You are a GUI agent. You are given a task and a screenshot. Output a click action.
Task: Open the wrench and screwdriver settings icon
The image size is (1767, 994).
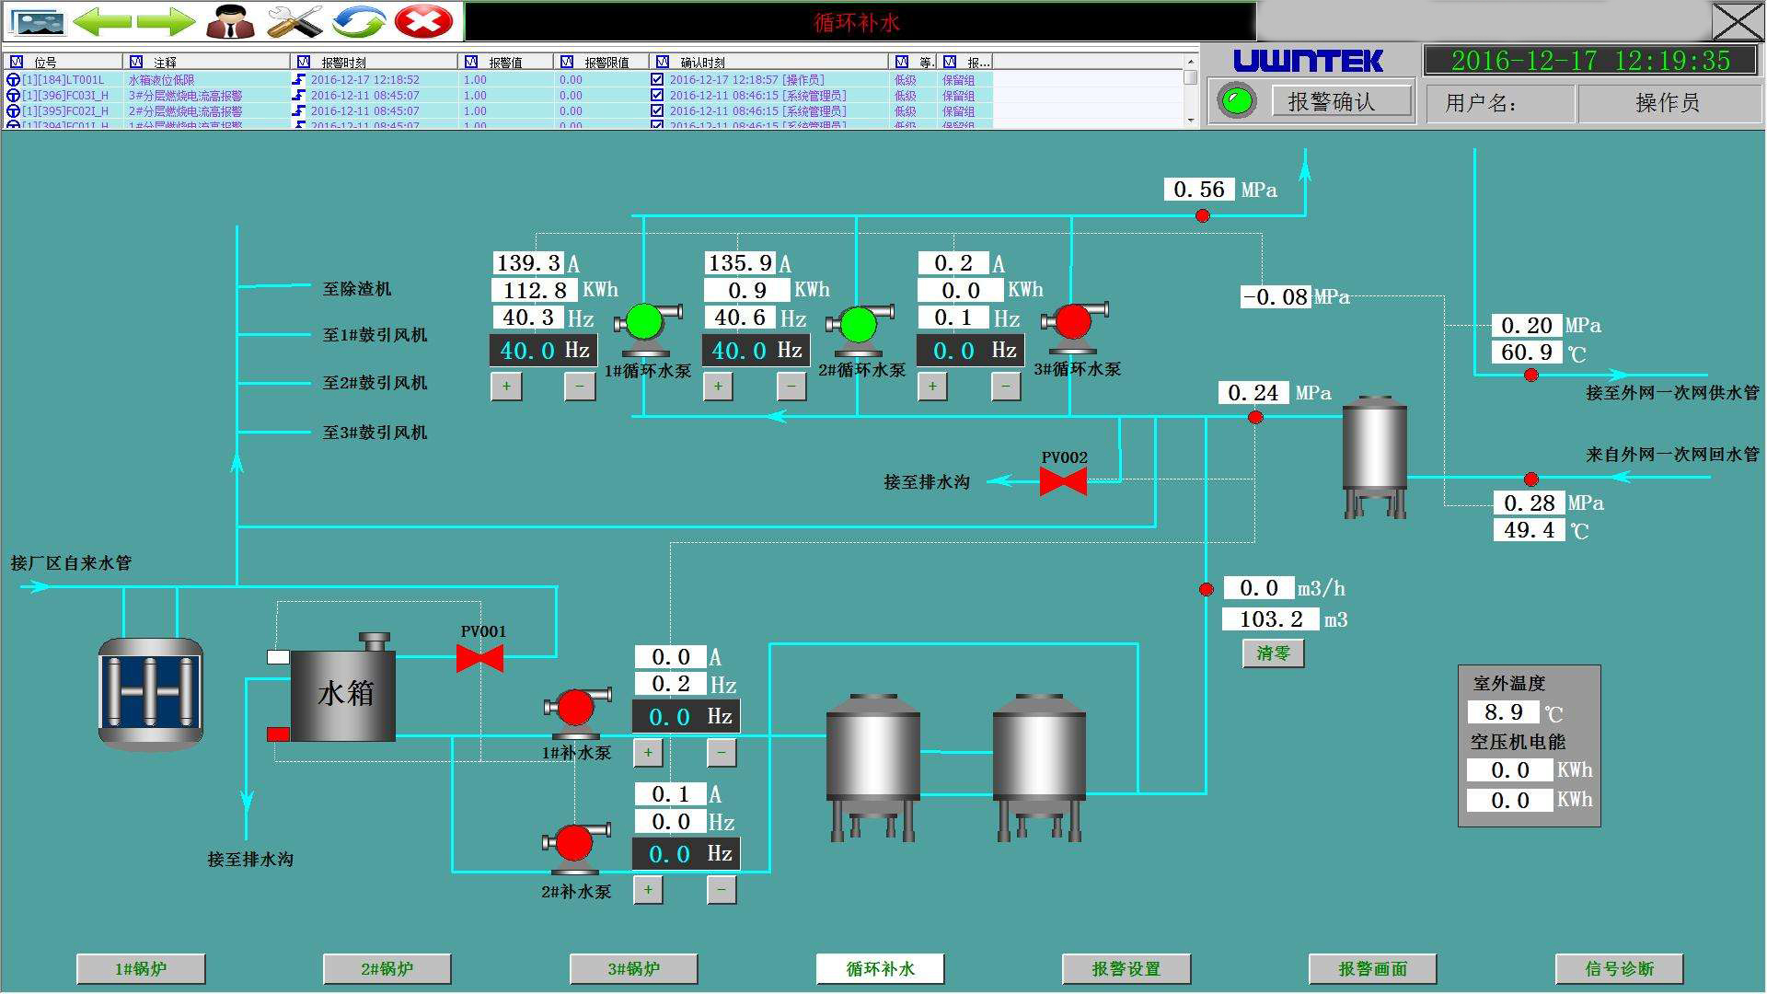pos(294,21)
